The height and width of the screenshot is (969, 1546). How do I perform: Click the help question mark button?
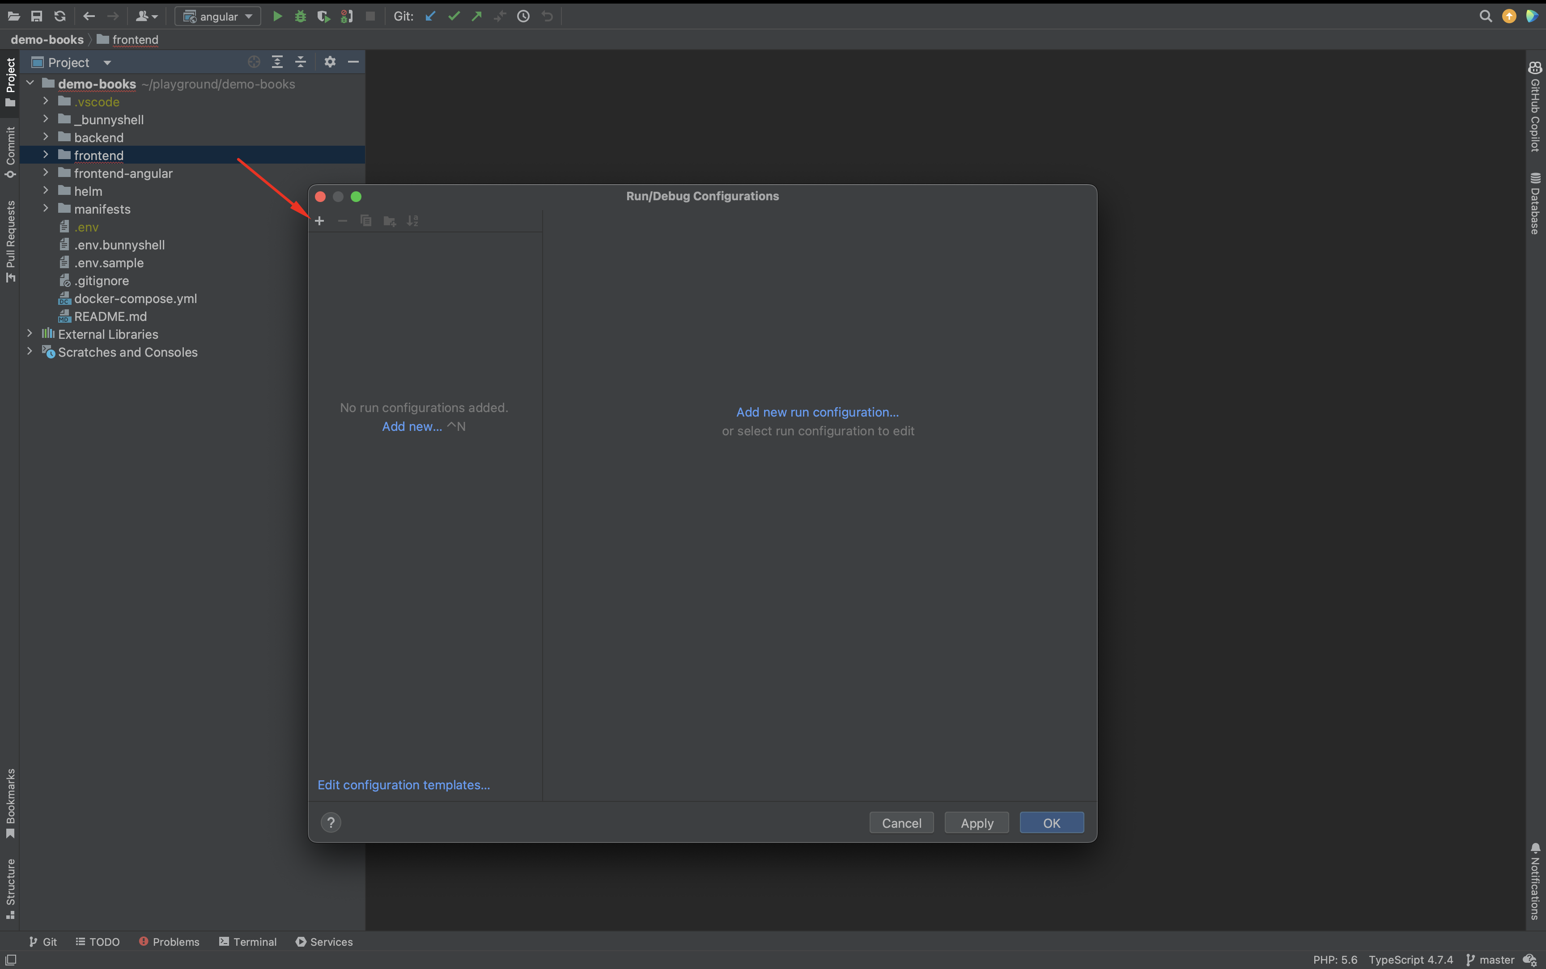(331, 822)
